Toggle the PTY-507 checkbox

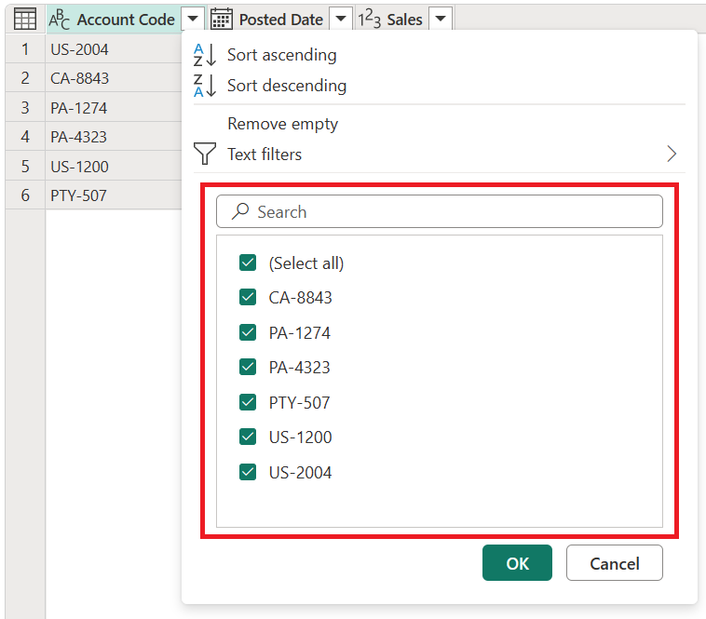(248, 402)
